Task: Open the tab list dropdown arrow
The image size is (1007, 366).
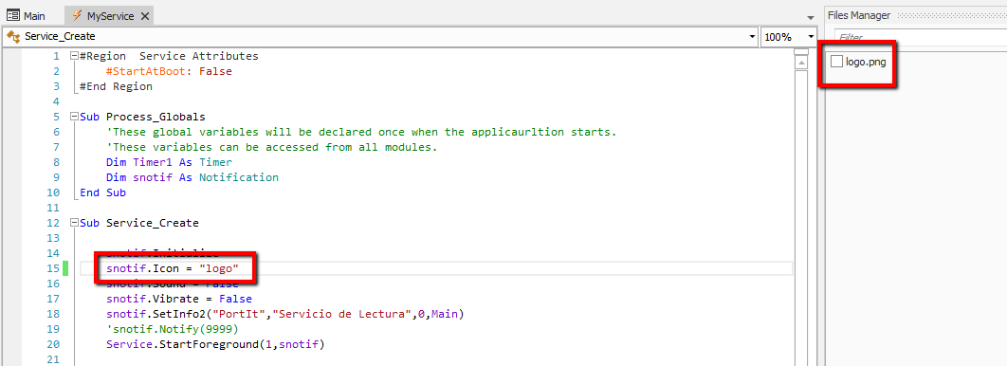Action: pos(811,17)
